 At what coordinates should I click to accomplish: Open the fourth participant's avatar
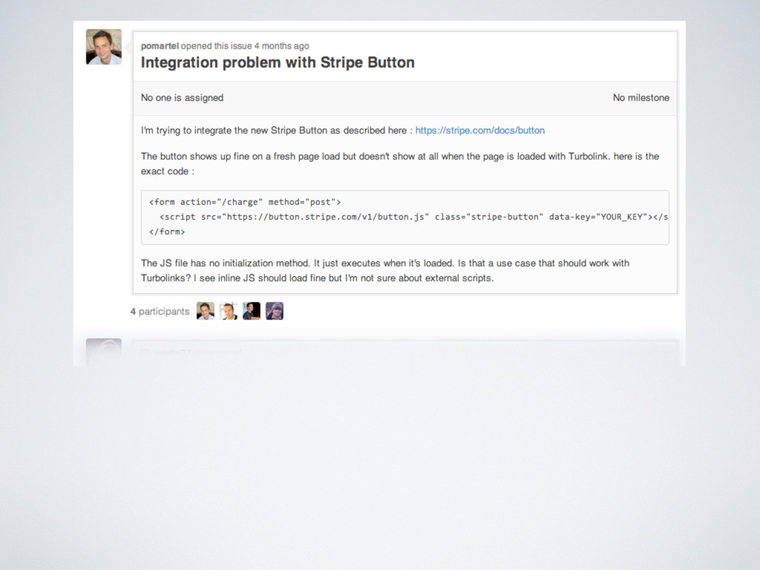click(x=275, y=311)
